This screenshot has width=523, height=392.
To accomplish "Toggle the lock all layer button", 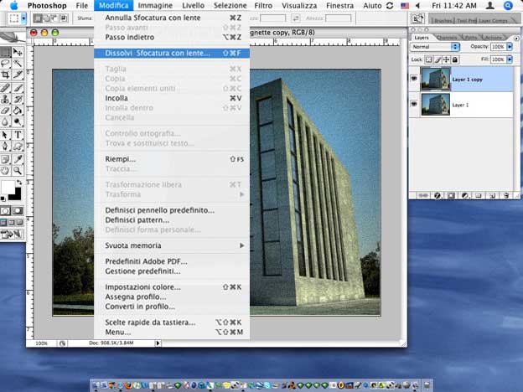I will pyautogui.click(x=457, y=59).
